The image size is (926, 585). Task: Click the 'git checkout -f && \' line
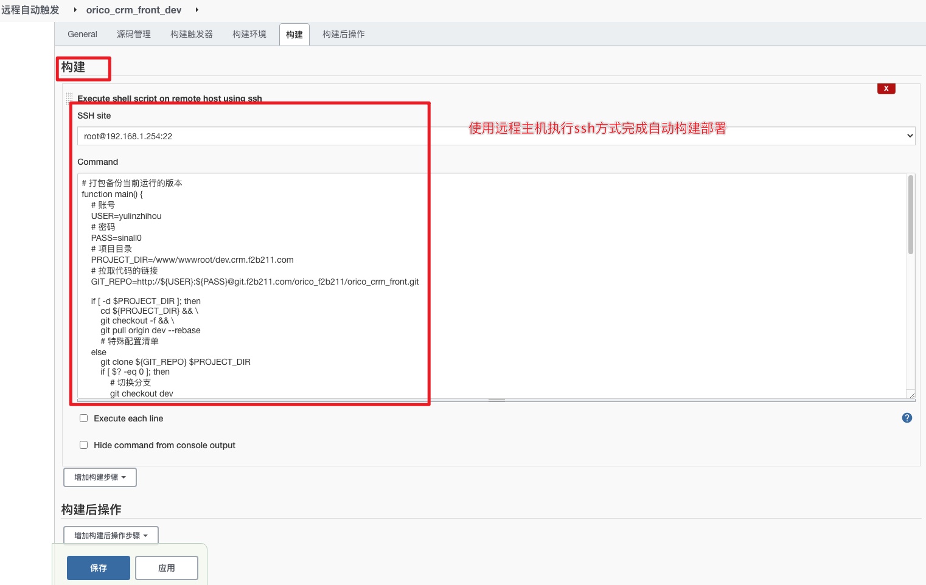(x=138, y=320)
